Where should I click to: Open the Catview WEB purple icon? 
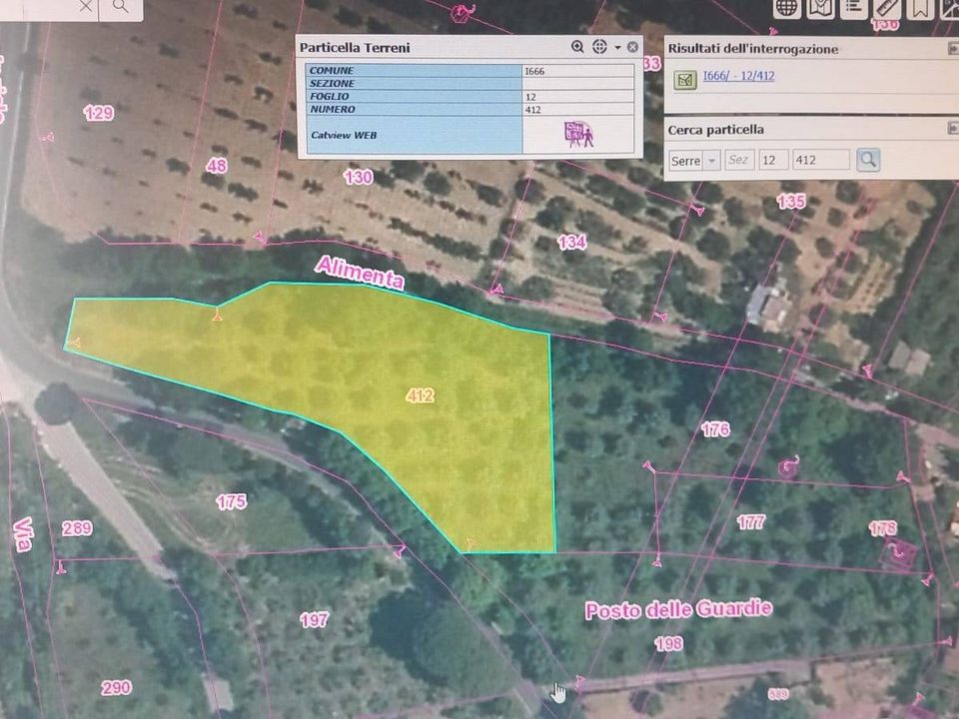[578, 135]
